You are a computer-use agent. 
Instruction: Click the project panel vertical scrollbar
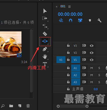coord(31,61)
